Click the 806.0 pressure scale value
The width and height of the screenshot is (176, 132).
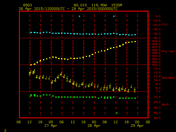coord(156,50)
